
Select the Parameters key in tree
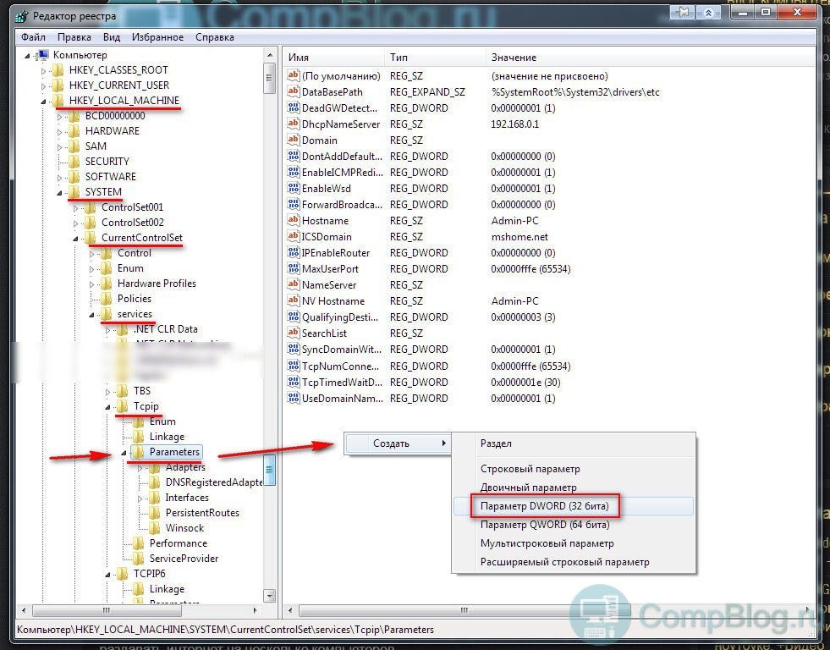click(x=174, y=452)
